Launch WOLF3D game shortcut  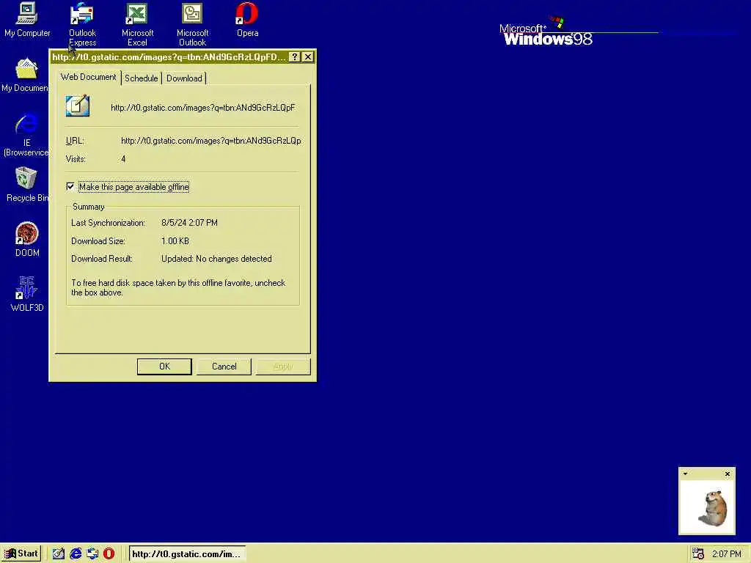[x=27, y=295]
